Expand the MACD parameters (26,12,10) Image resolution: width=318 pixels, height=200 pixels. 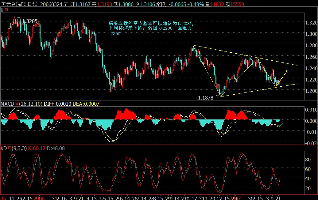31,104
